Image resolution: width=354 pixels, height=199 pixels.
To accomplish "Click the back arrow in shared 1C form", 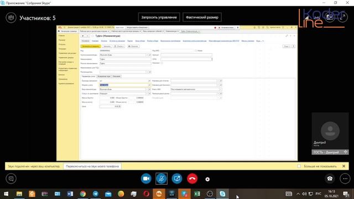I will tap(83, 36).
